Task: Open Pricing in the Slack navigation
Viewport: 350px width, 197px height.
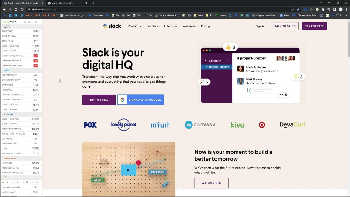Action: (x=205, y=26)
